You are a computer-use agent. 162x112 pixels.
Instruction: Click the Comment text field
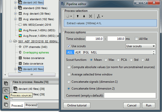coord(130,95)
